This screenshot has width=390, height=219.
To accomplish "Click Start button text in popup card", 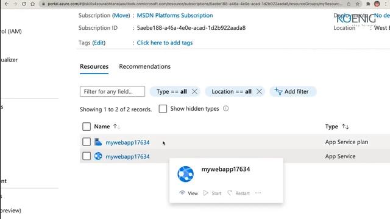I will point(216,193).
